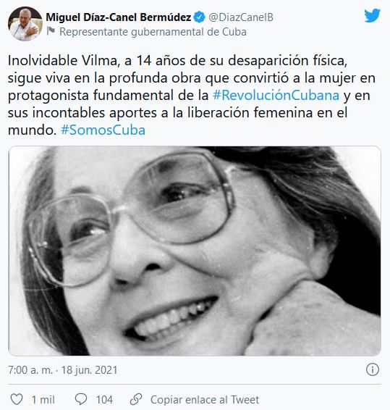Open the #RevoluciónCubana hashtag
The width and height of the screenshot is (390, 410).
(x=276, y=95)
